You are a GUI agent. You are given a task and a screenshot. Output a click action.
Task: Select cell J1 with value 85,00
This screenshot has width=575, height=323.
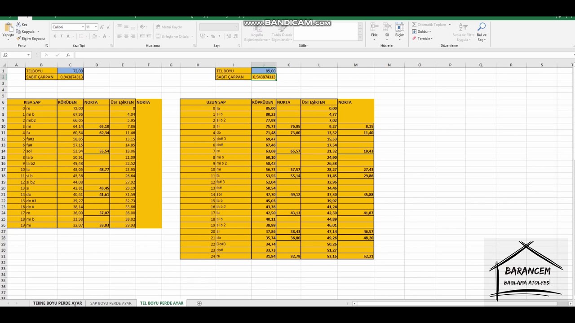(264, 71)
